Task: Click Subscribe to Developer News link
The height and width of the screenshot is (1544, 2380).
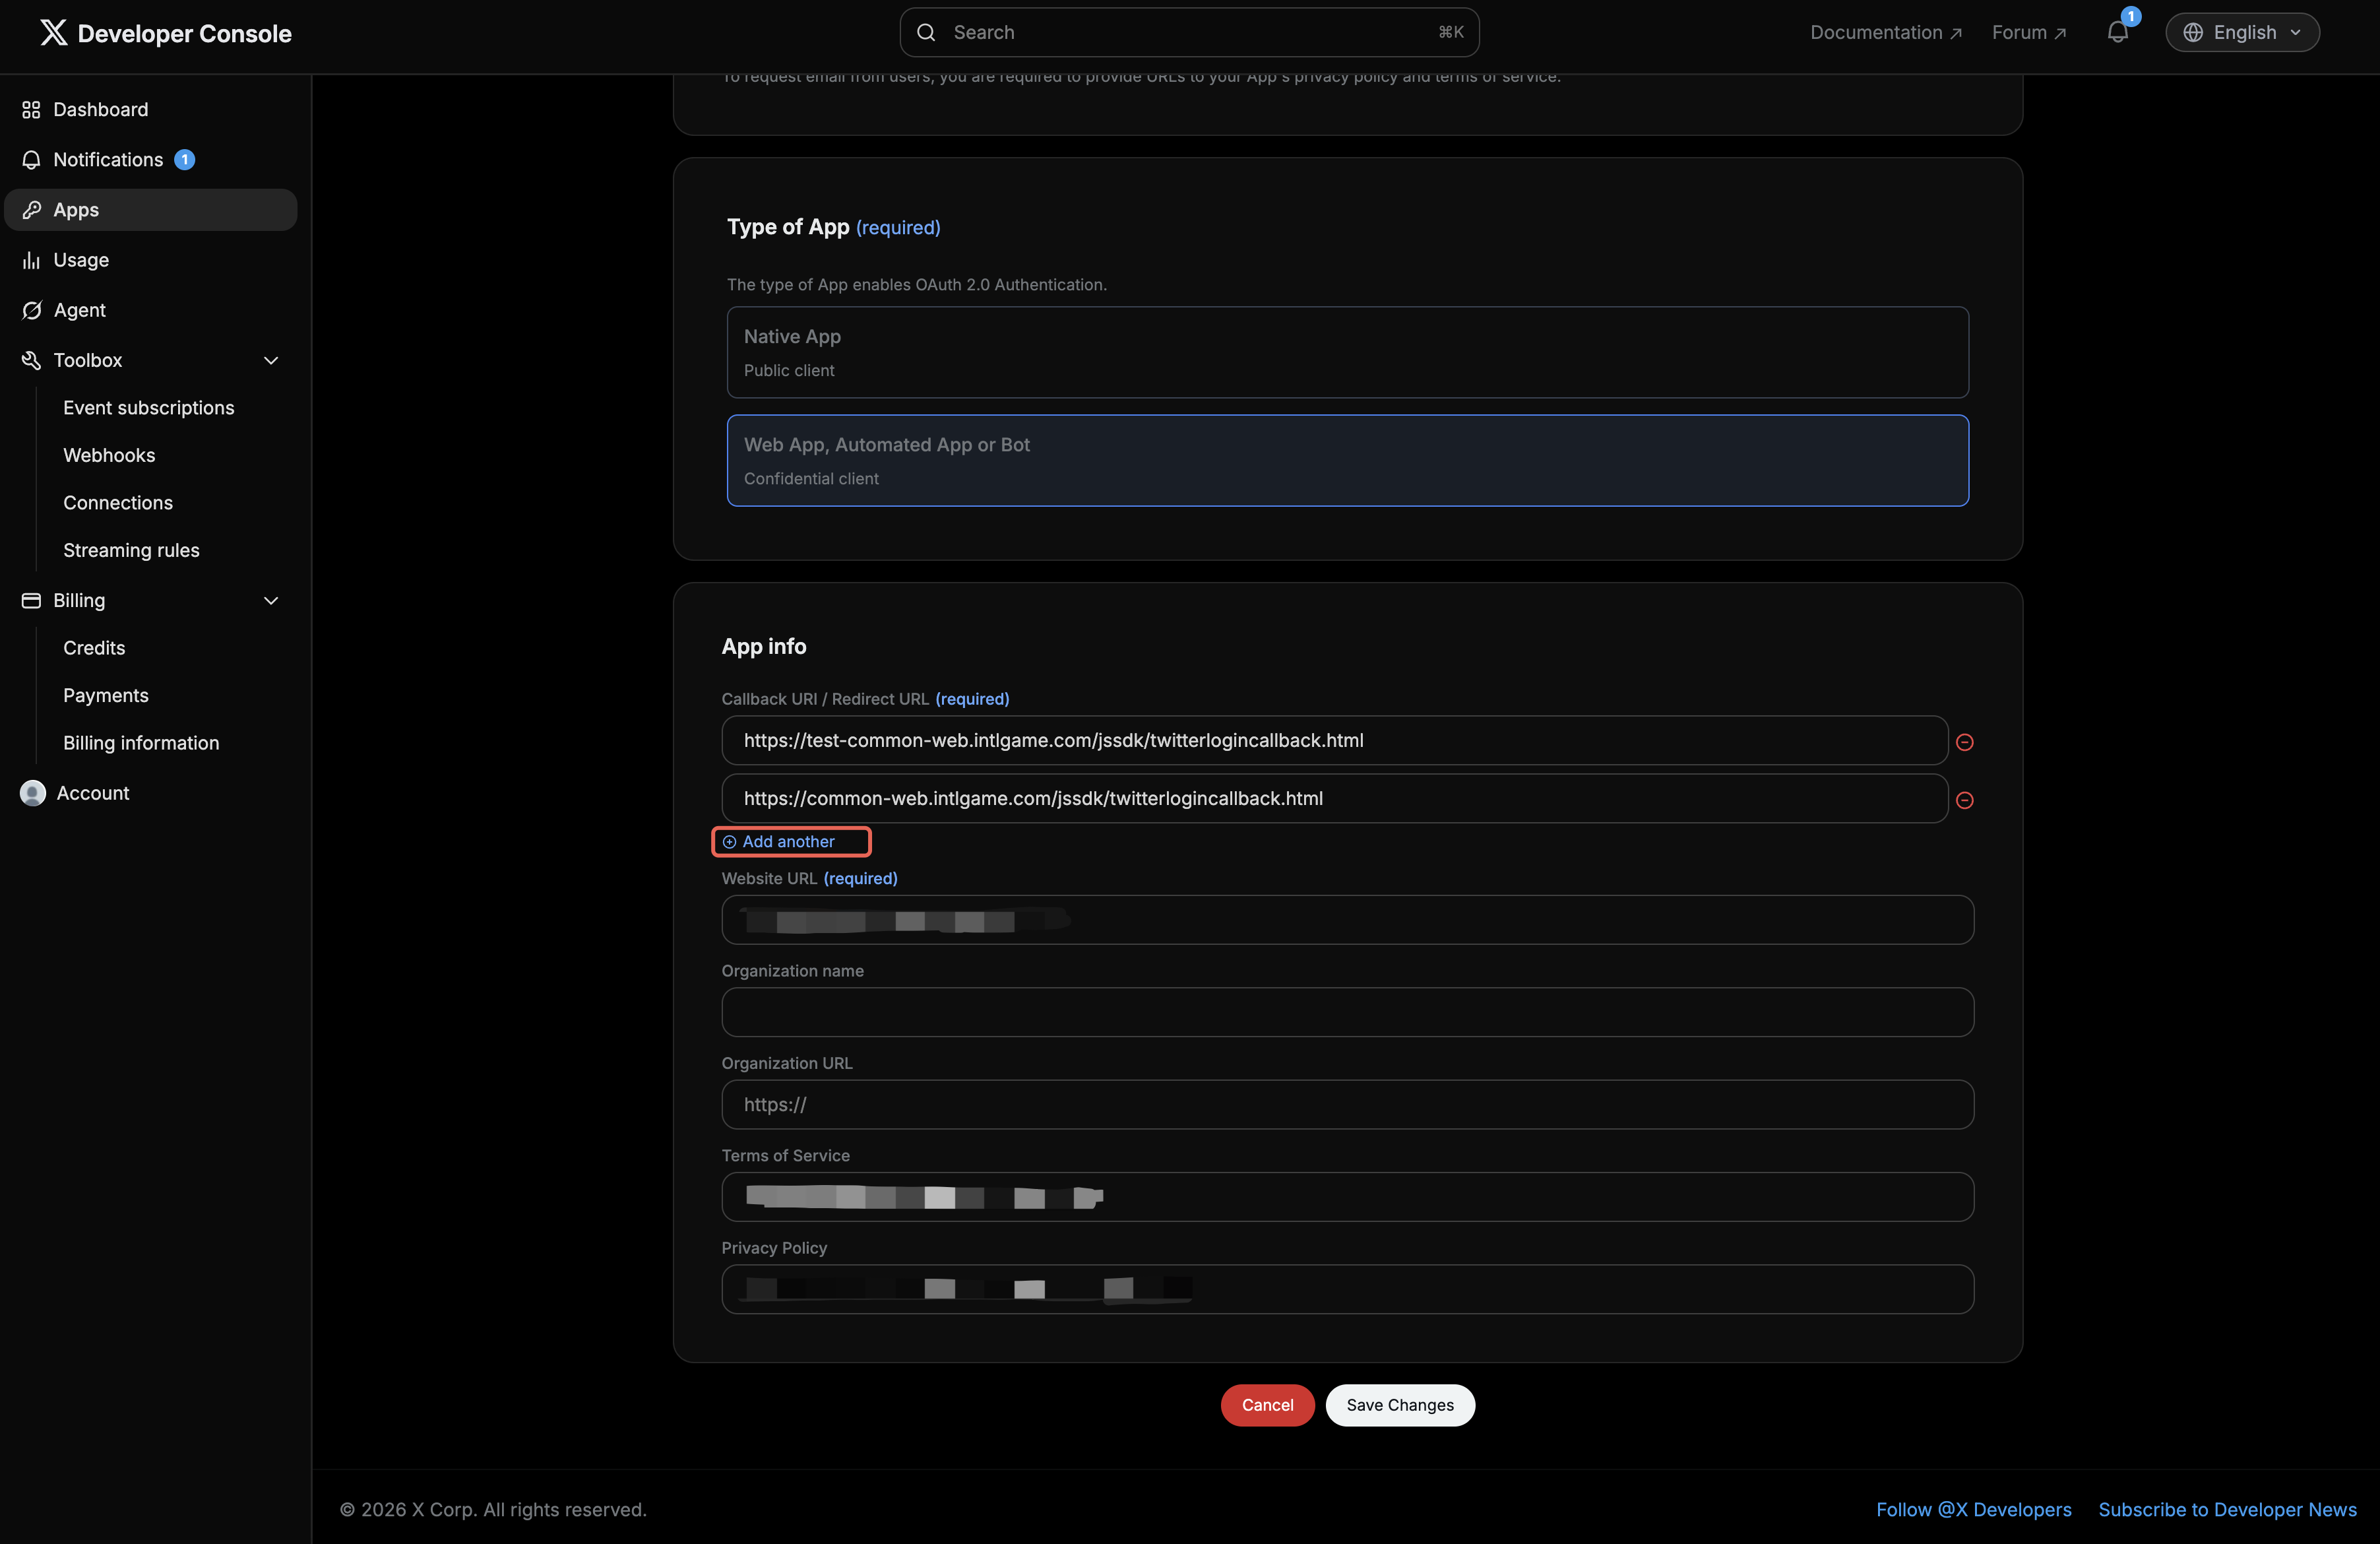Action: click(2227, 1510)
